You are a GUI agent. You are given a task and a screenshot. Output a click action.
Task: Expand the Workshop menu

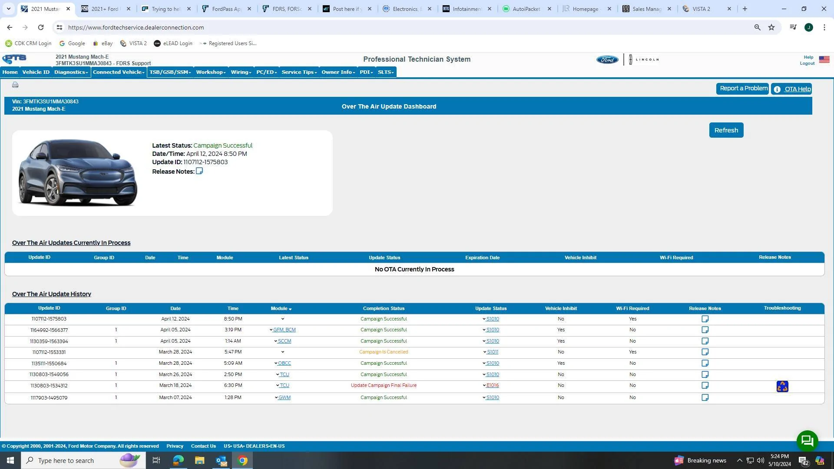(x=211, y=72)
